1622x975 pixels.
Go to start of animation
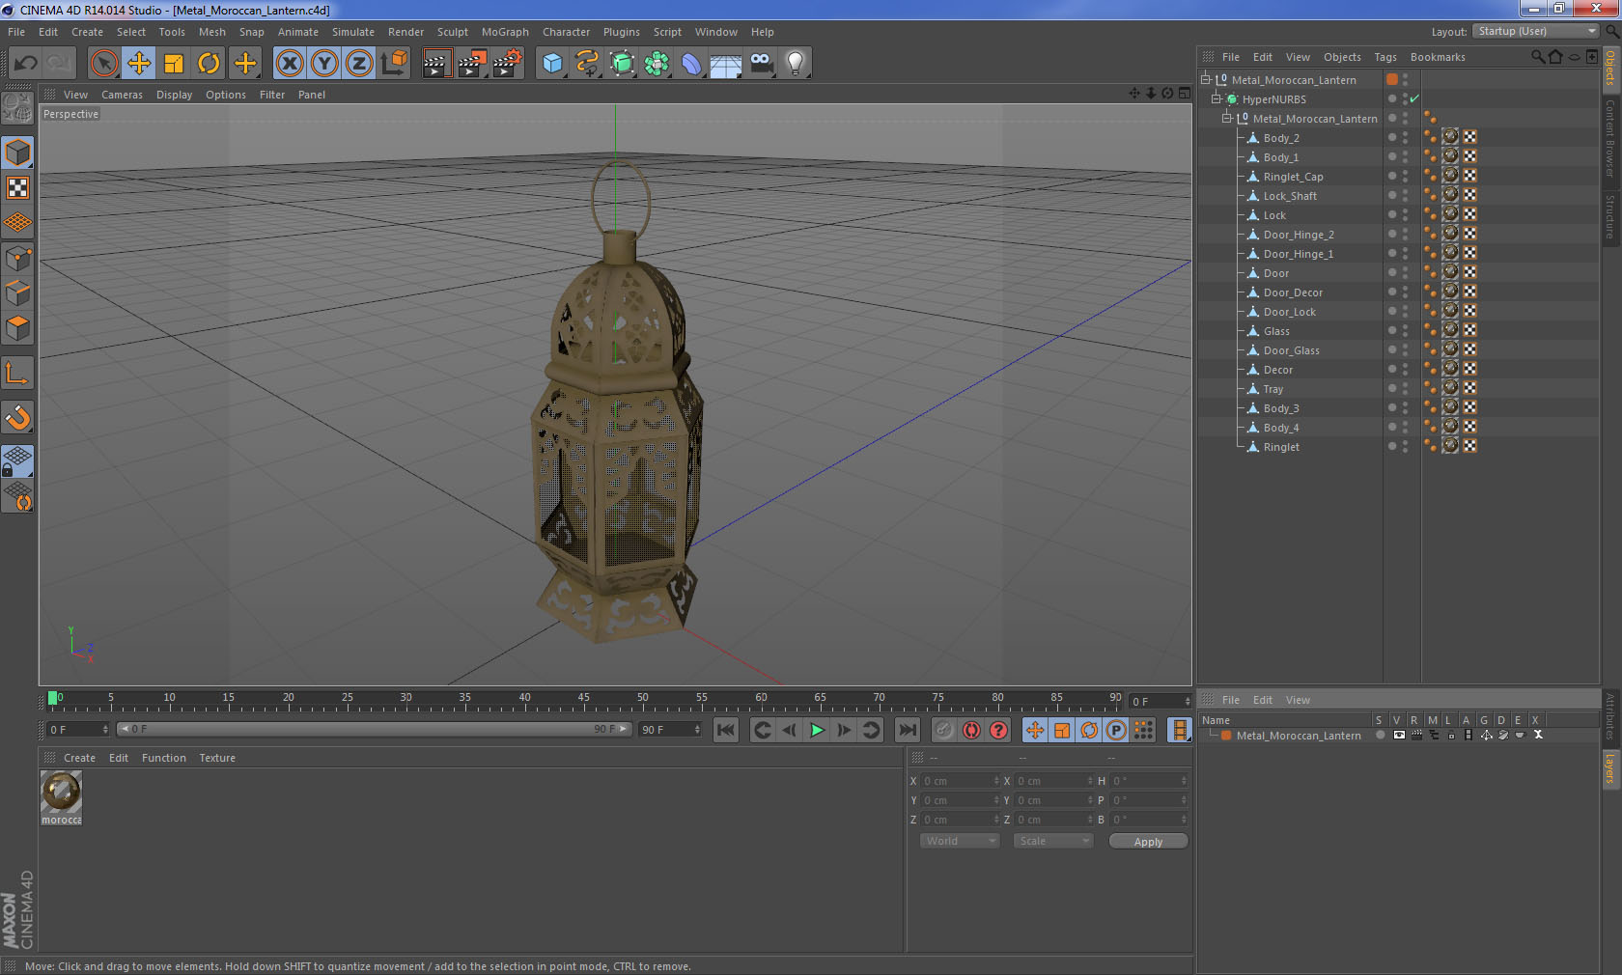[x=726, y=730]
